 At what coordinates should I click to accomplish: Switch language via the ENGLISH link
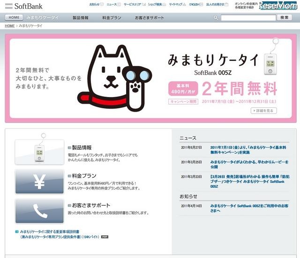195,4
